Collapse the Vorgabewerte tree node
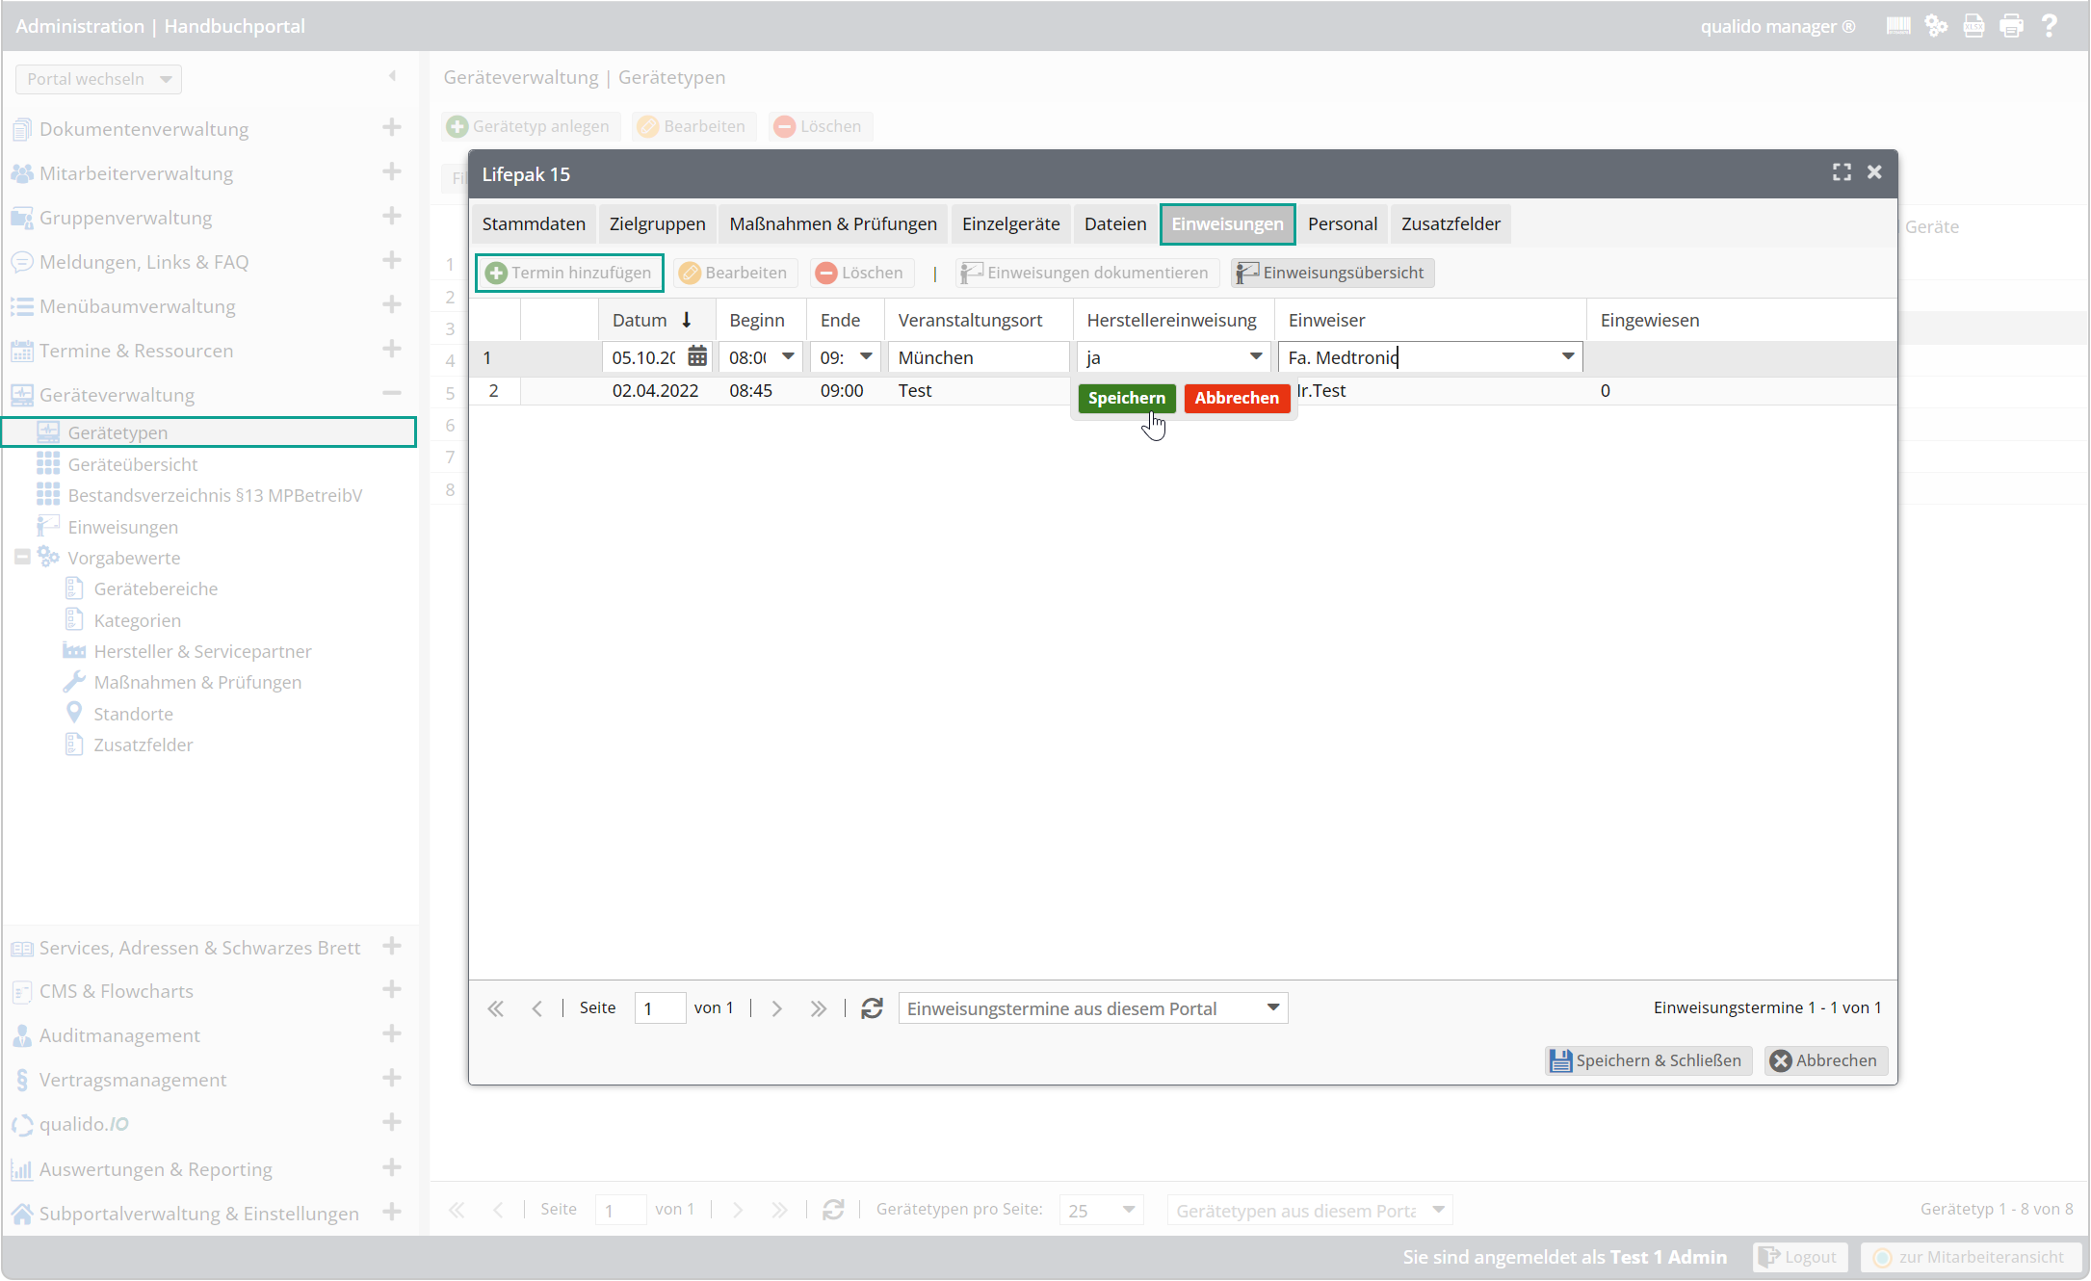 (x=22, y=557)
